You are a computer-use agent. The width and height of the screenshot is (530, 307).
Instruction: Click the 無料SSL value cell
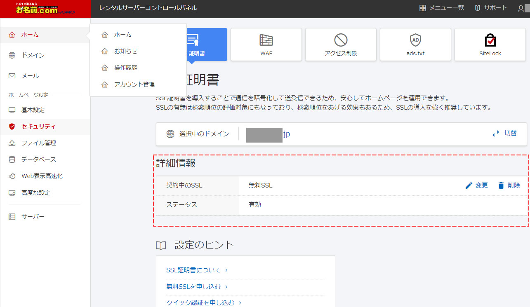coord(261,185)
